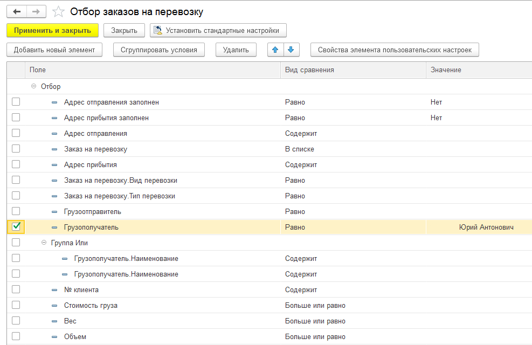
Task: Click Установить стандартные настройки button
Action: coord(218,31)
